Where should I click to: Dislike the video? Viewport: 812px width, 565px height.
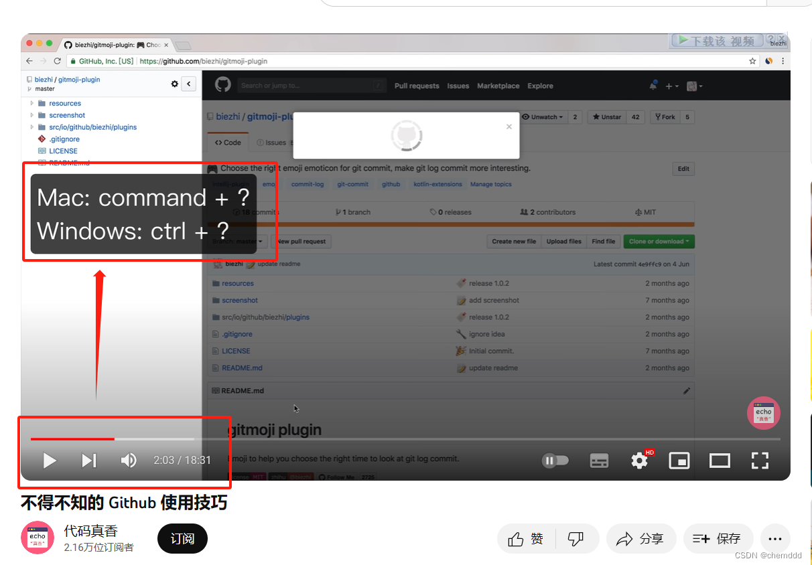click(576, 539)
